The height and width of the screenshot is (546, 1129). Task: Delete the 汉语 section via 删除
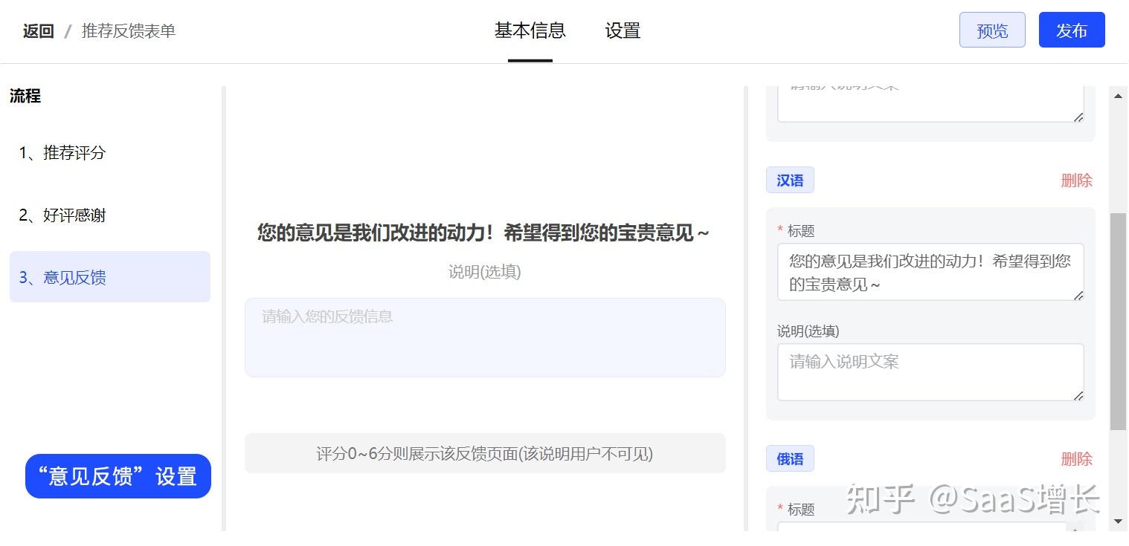[1076, 180]
